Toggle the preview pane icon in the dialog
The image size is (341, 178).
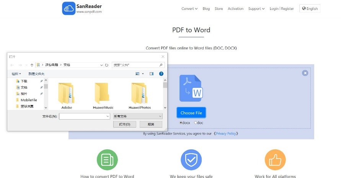151,74
